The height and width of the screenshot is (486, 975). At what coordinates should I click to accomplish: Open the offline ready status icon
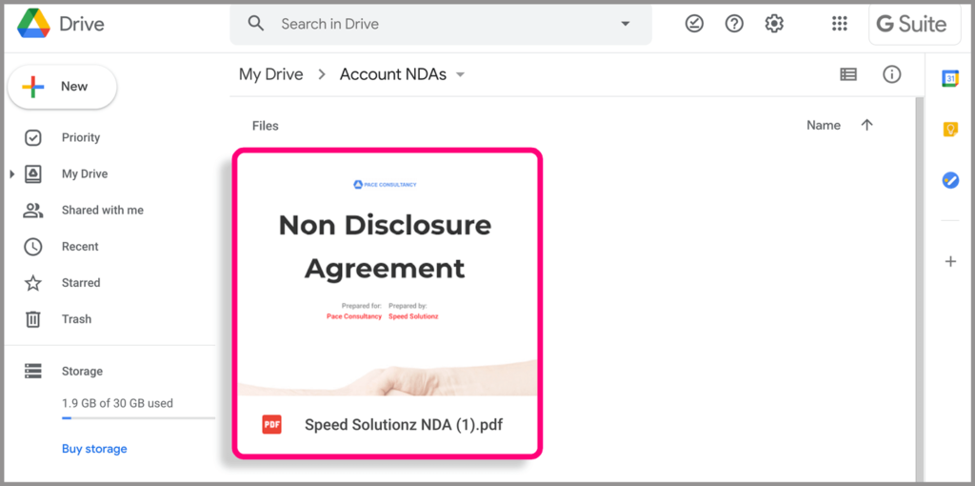(x=694, y=24)
